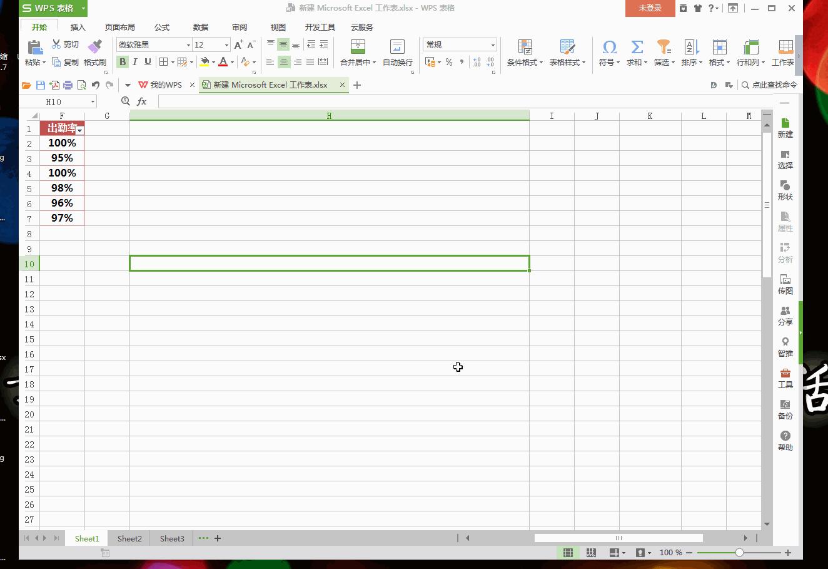Click the Conditional Formatting icon
This screenshot has width=828, height=569.
525,47
